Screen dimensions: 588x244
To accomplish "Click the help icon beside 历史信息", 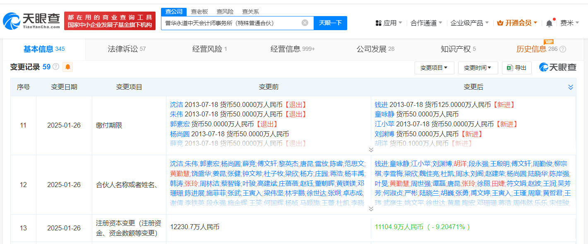I will pos(563,49).
